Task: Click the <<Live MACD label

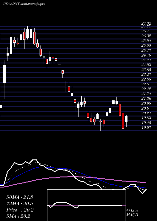Action: click(x=132, y=213)
